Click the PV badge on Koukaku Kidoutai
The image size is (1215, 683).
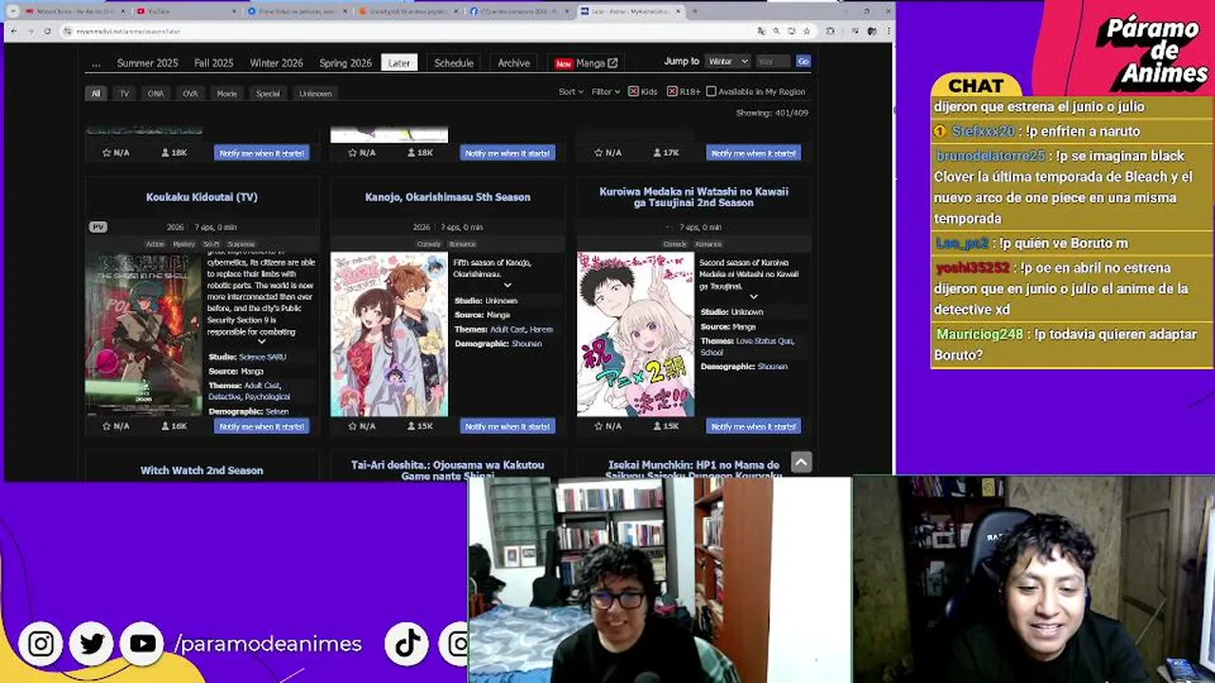pos(97,227)
